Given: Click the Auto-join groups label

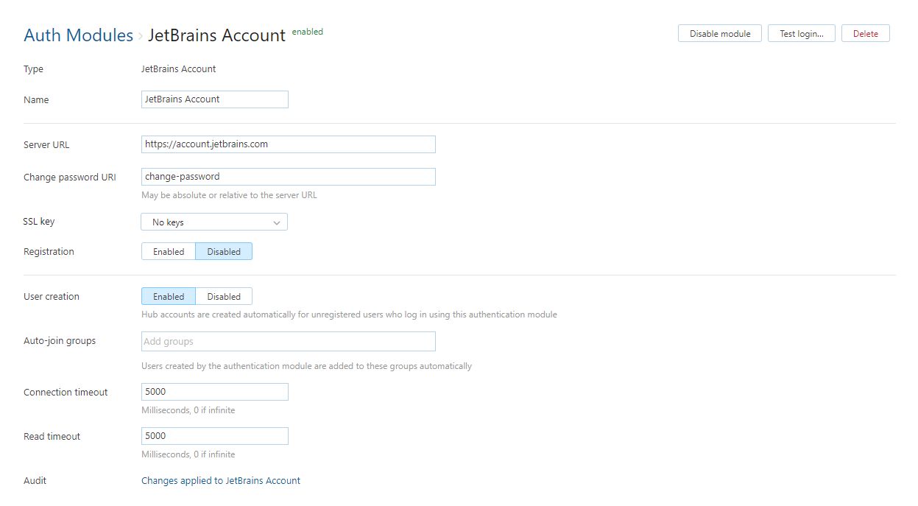Looking at the screenshot, I should (x=60, y=341).
